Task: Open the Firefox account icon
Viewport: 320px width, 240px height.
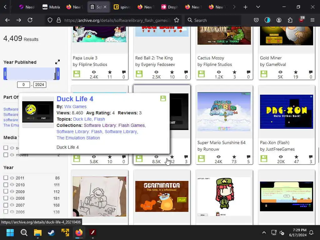Action: point(279,20)
